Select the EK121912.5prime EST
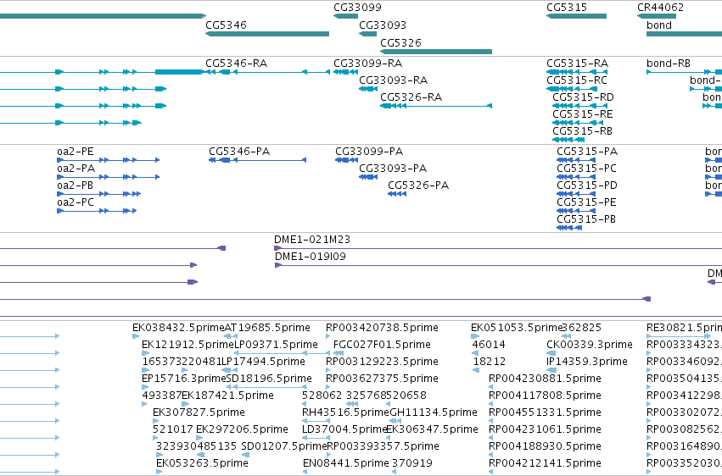 coord(146,353)
